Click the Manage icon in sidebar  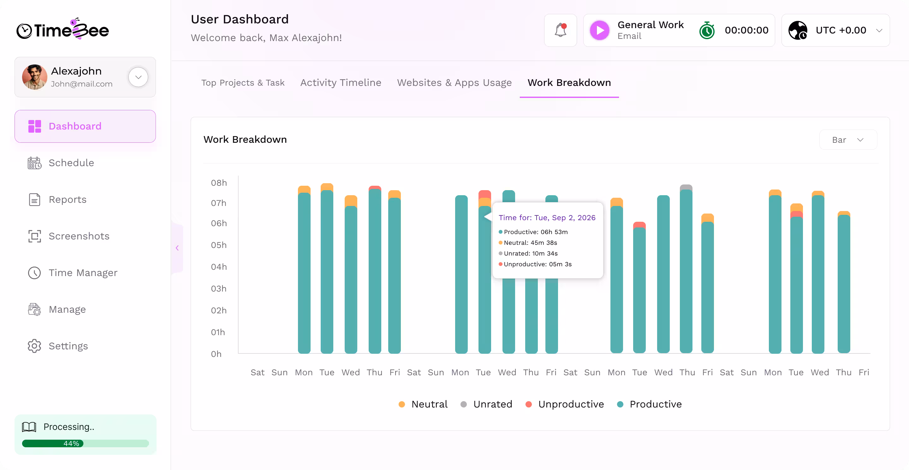[x=35, y=309]
